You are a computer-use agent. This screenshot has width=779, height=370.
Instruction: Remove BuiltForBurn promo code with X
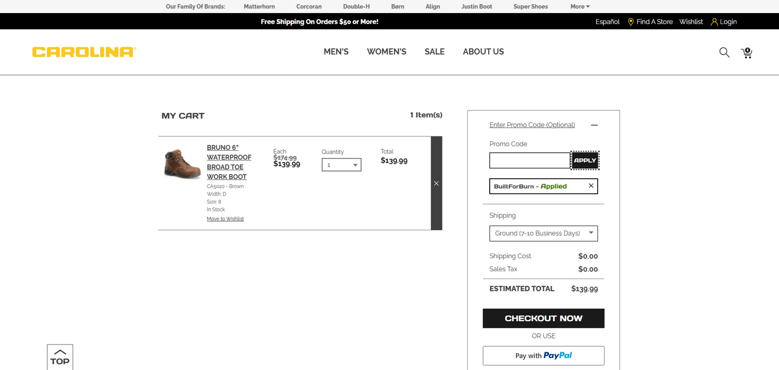[591, 186]
